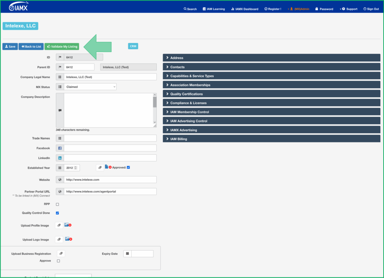Open the IAMX Dashboard
Viewport: 384px width, 278px height.
(244, 9)
